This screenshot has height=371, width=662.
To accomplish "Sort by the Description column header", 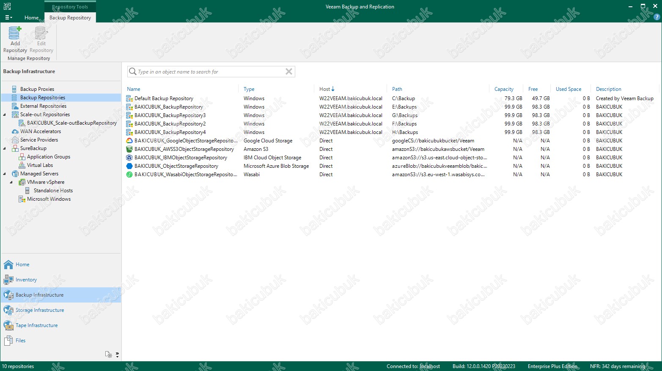I will [609, 89].
